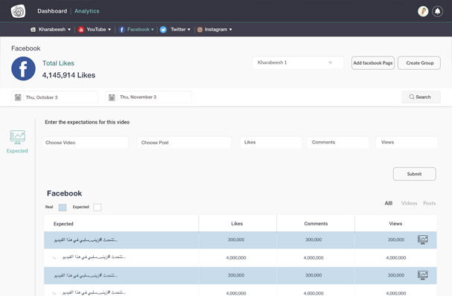Open the user profile avatar
The width and height of the screenshot is (452, 296).
tap(423, 11)
